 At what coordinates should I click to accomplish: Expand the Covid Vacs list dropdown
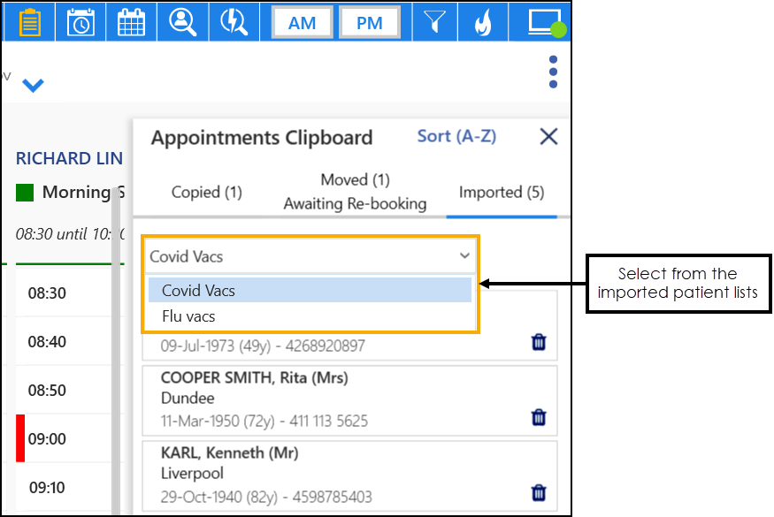310,256
